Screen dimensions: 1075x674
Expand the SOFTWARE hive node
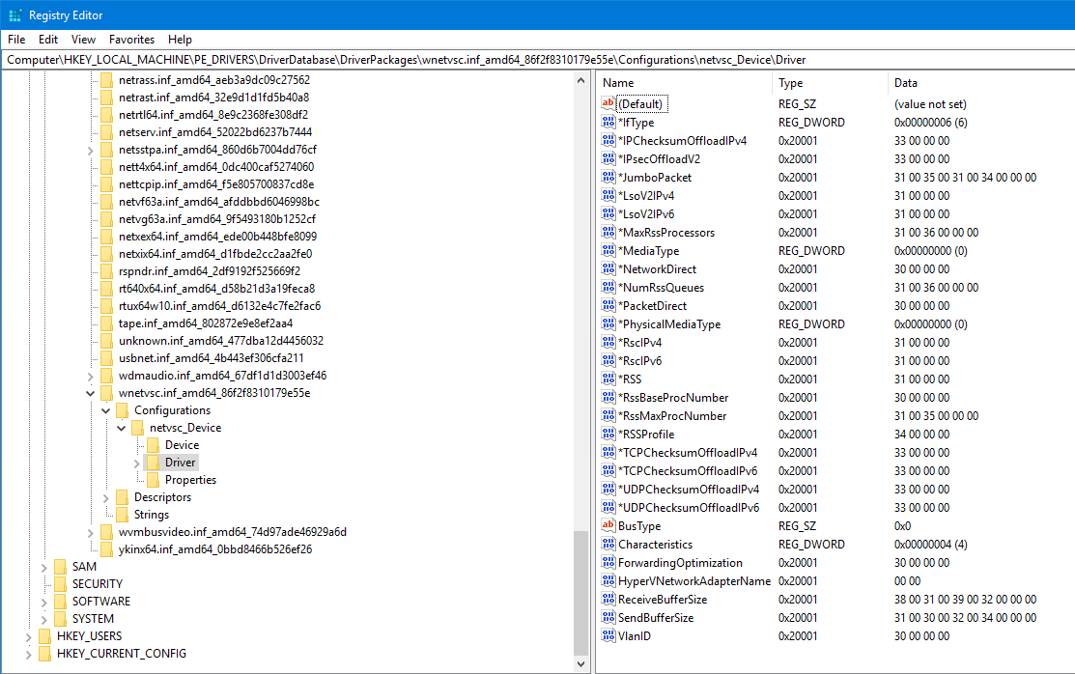click(44, 602)
